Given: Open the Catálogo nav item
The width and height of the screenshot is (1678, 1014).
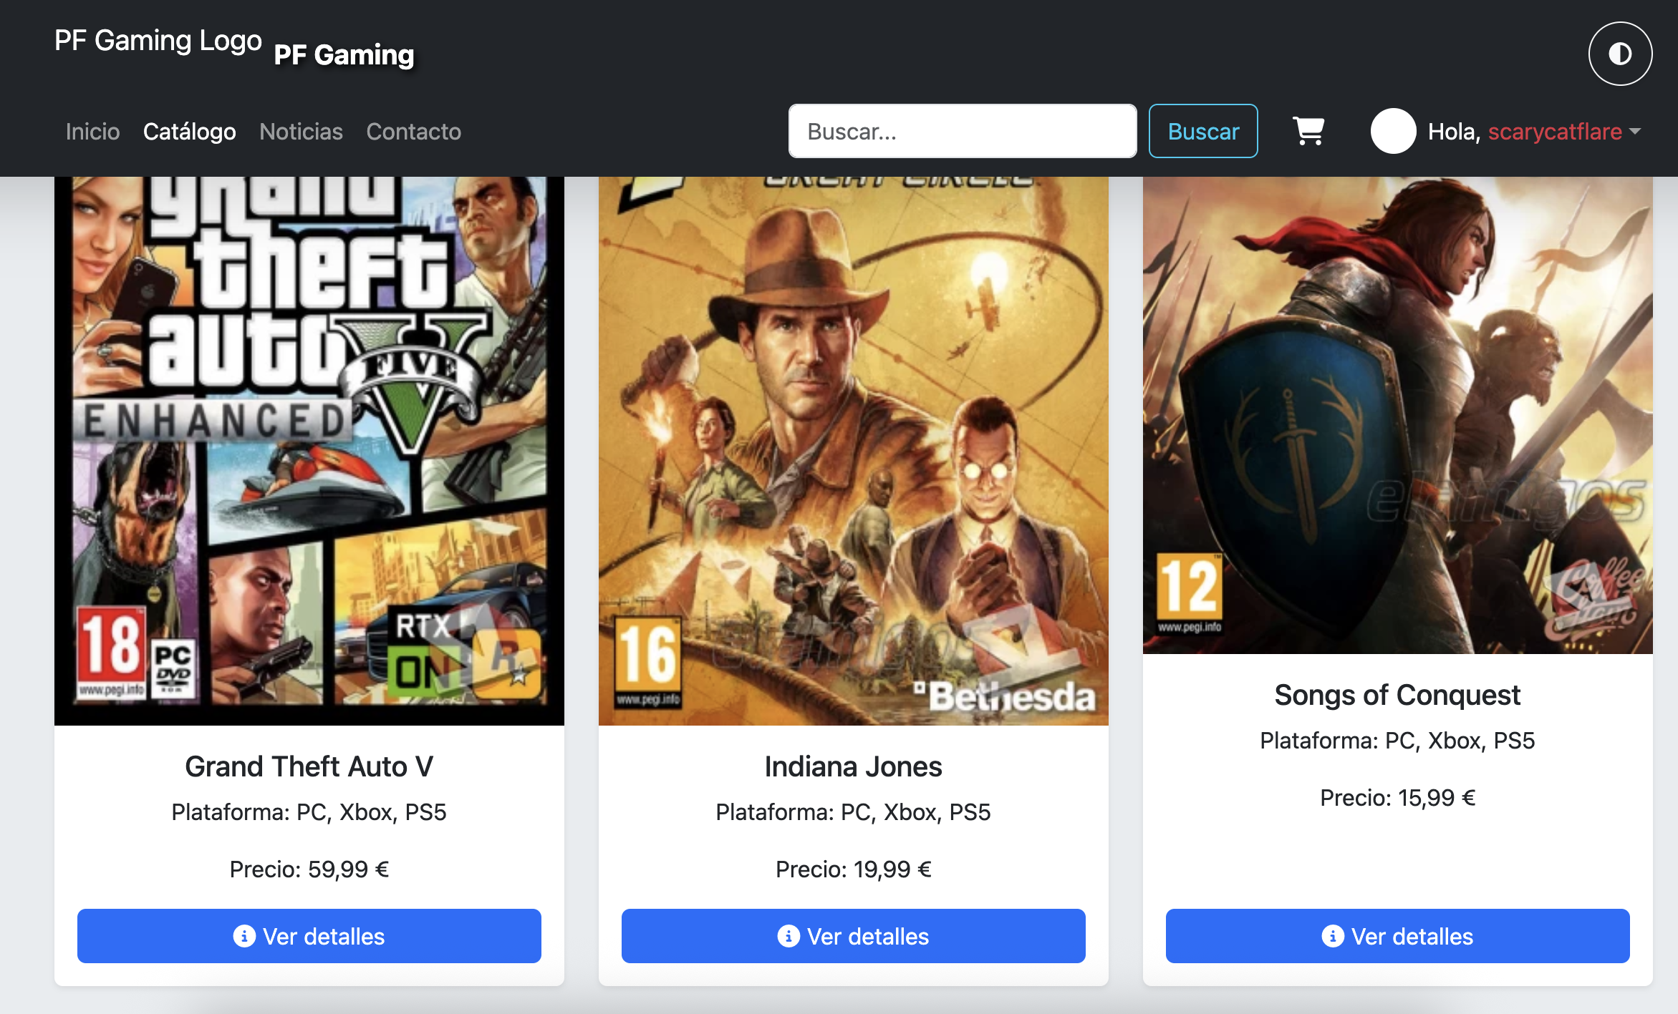Looking at the screenshot, I should coord(189,132).
